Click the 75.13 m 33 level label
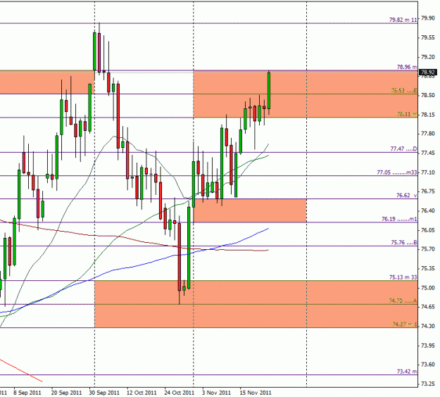The width and height of the screenshot is (440, 397). click(x=403, y=277)
